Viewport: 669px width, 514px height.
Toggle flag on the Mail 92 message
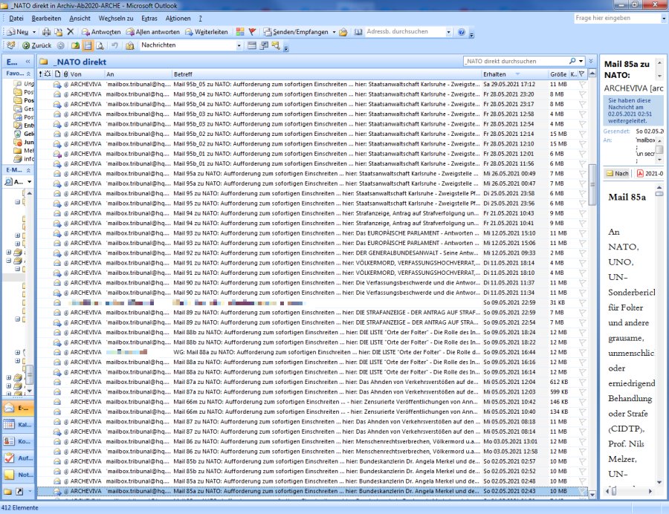click(x=582, y=253)
